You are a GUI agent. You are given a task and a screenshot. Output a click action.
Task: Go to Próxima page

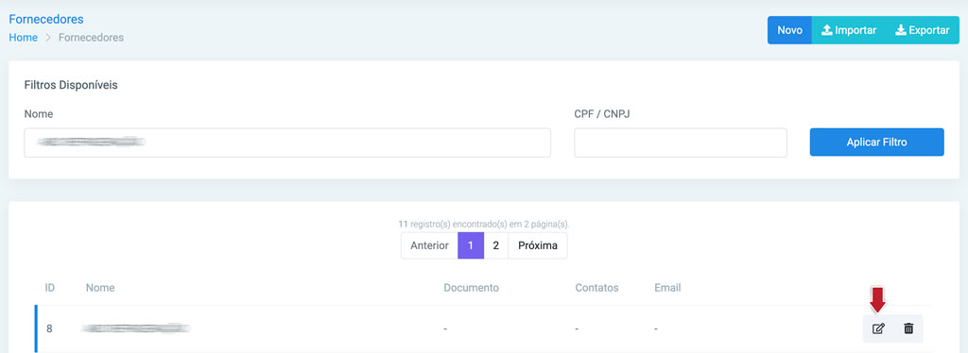click(538, 245)
